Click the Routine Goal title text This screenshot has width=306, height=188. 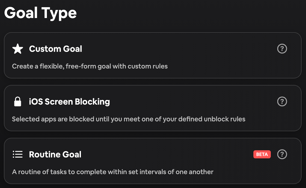[x=55, y=154]
